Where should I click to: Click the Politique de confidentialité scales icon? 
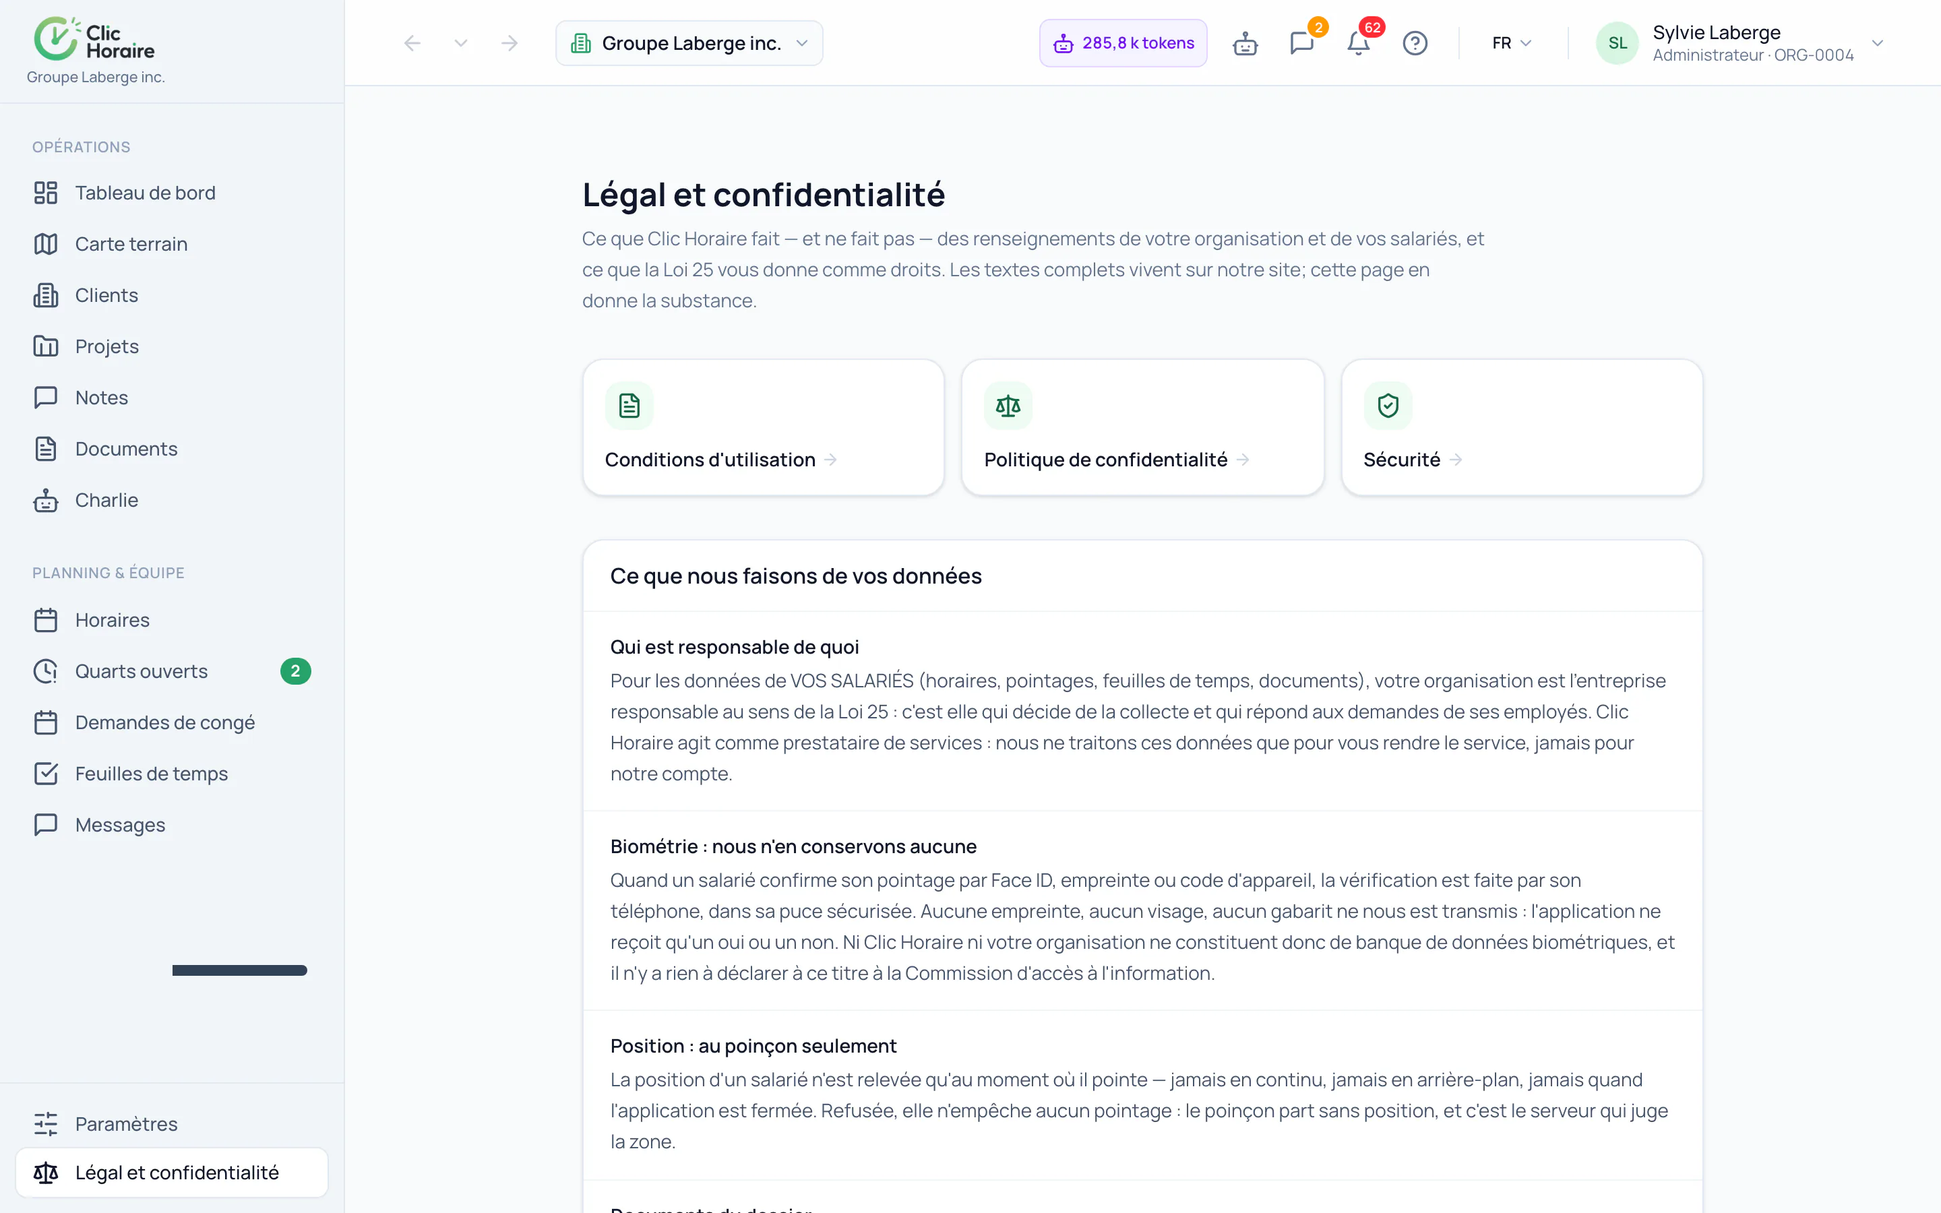point(1008,406)
